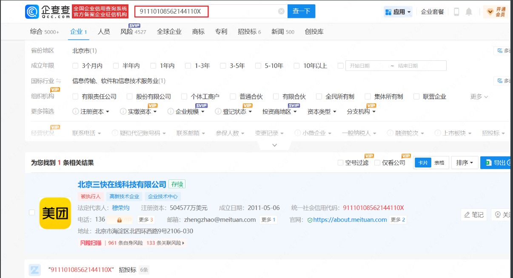Viewport: 513px width, 278px height.
Task: Open the 分支机构 dropdown
Action: (x=361, y=111)
